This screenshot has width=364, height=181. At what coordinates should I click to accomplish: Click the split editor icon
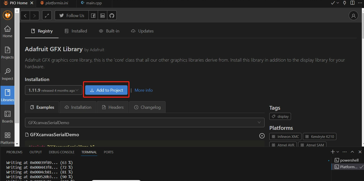tap(352, 3)
